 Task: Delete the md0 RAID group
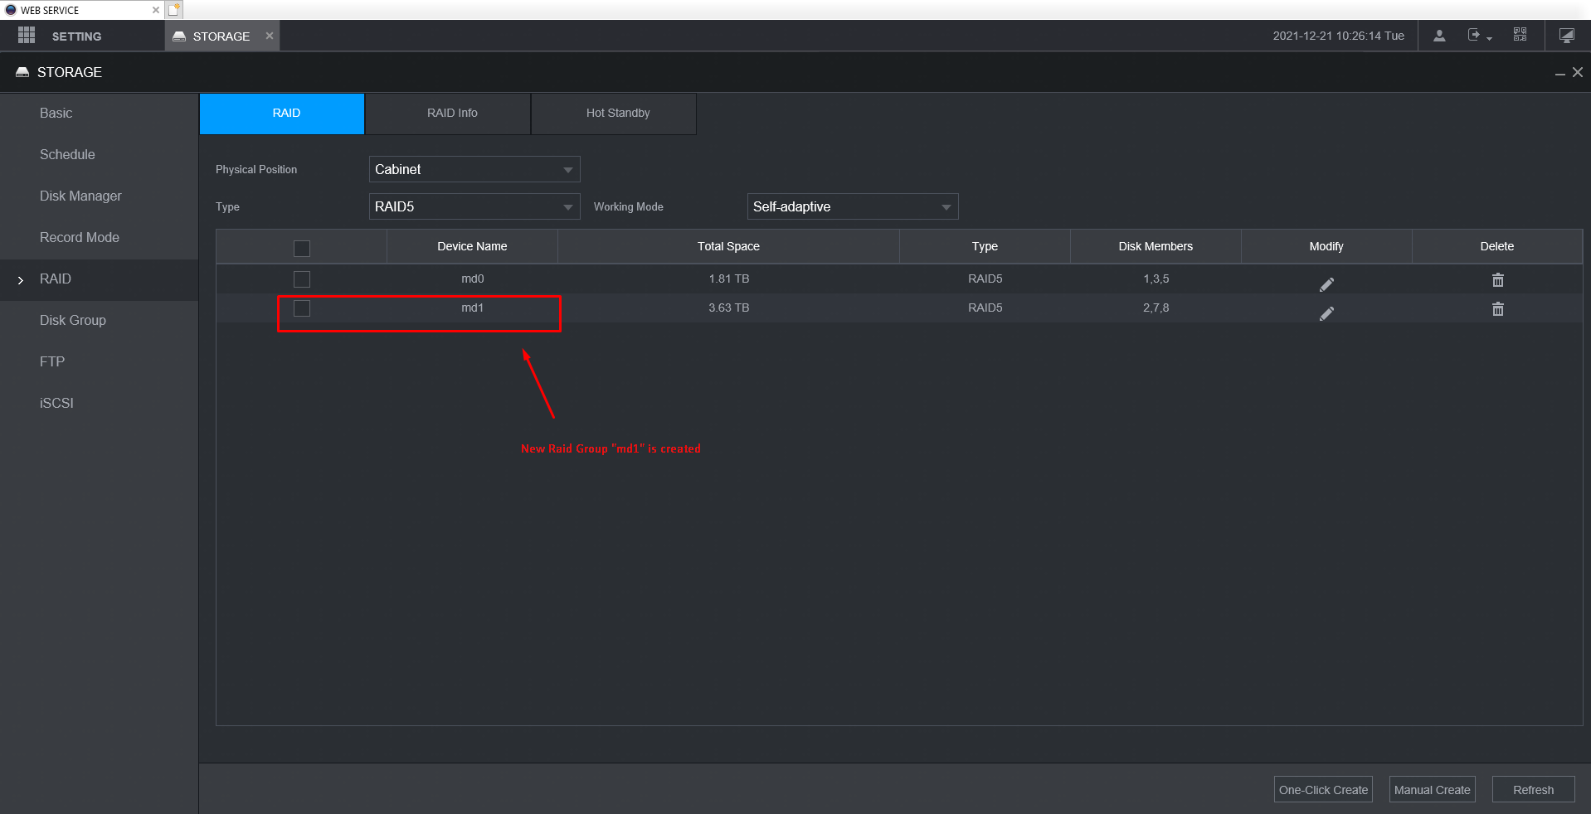tap(1497, 280)
